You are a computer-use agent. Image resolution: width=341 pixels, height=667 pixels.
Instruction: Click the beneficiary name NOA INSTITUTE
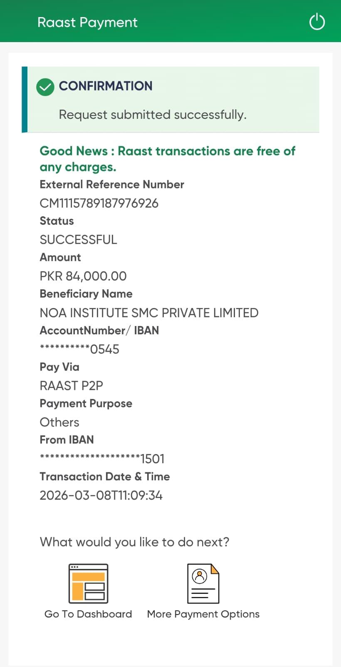(x=149, y=313)
